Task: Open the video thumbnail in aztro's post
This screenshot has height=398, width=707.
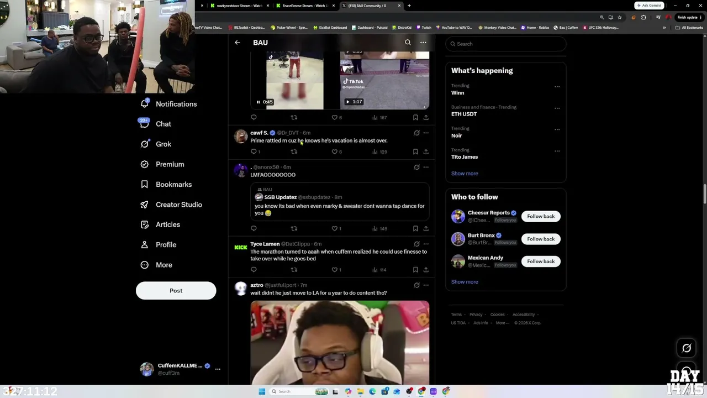Action: [x=340, y=342]
